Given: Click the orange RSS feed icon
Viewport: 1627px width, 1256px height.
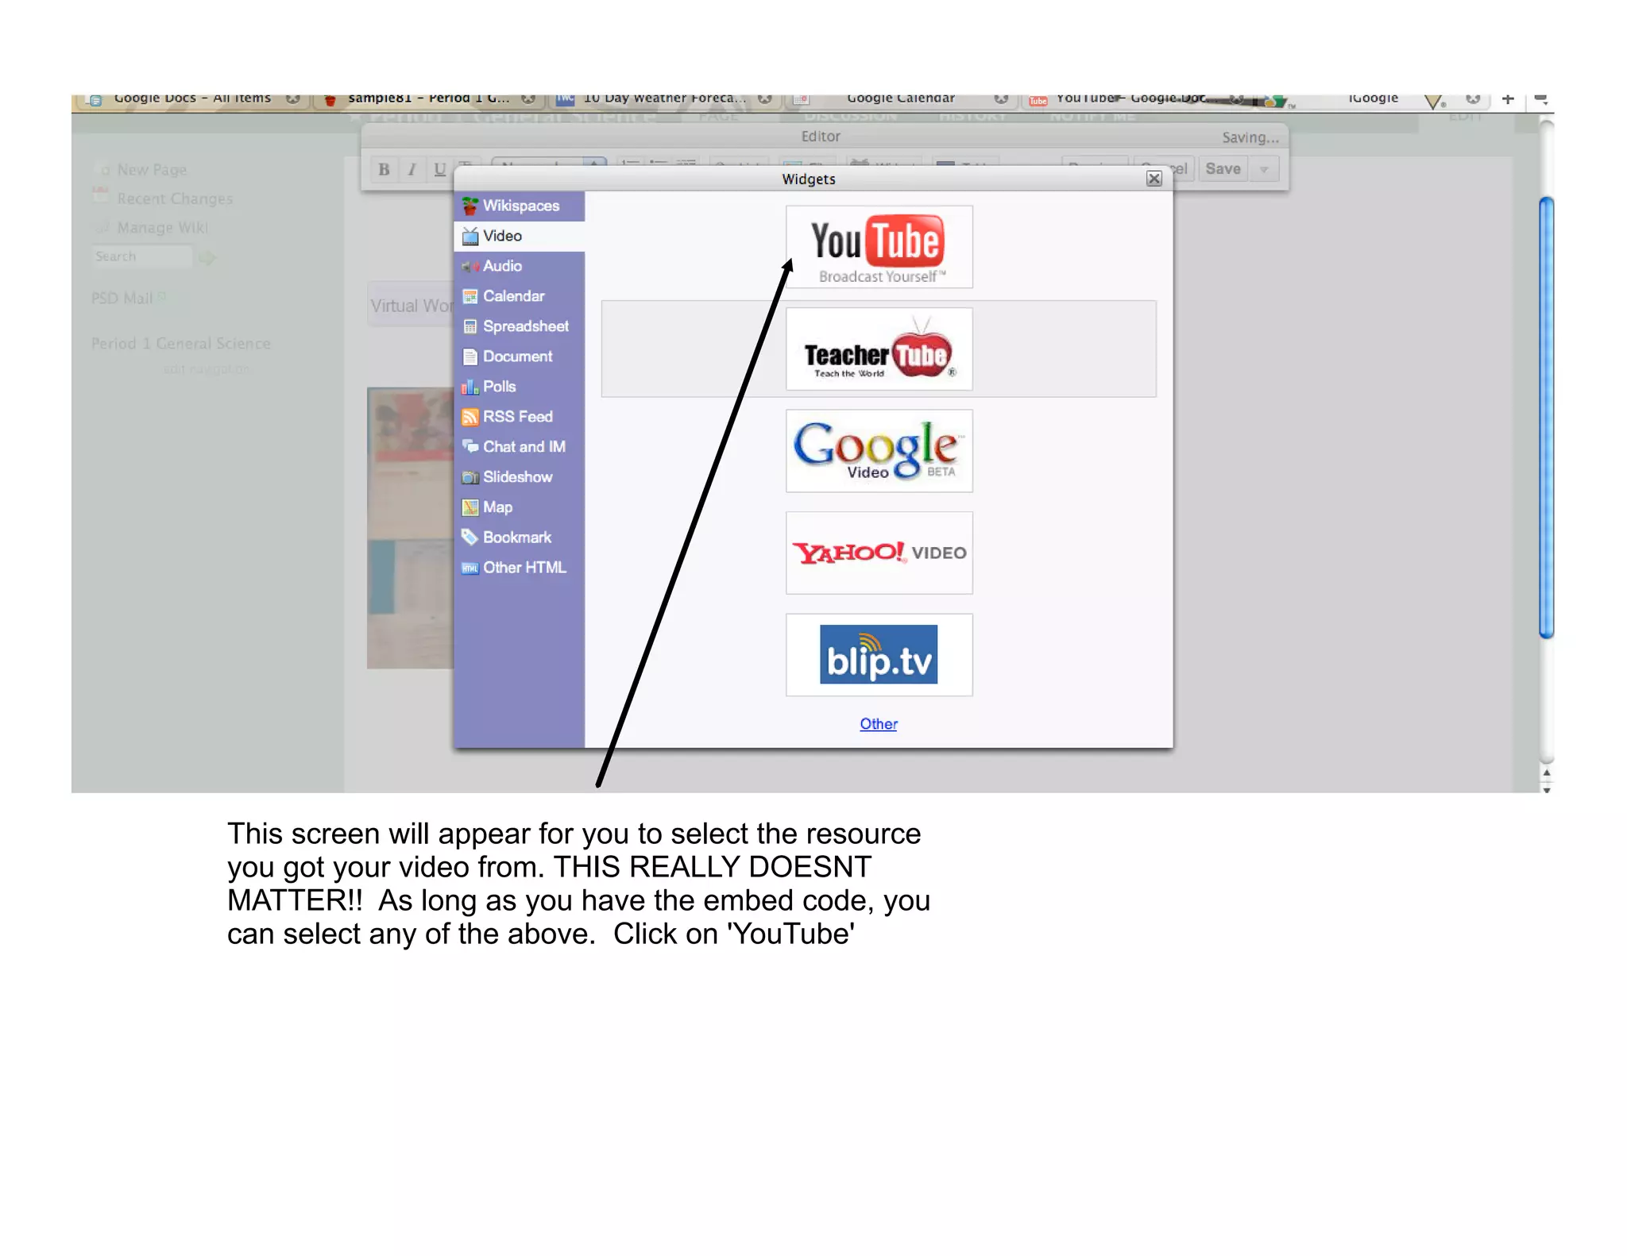Looking at the screenshot, I should (x=470, y=417).
